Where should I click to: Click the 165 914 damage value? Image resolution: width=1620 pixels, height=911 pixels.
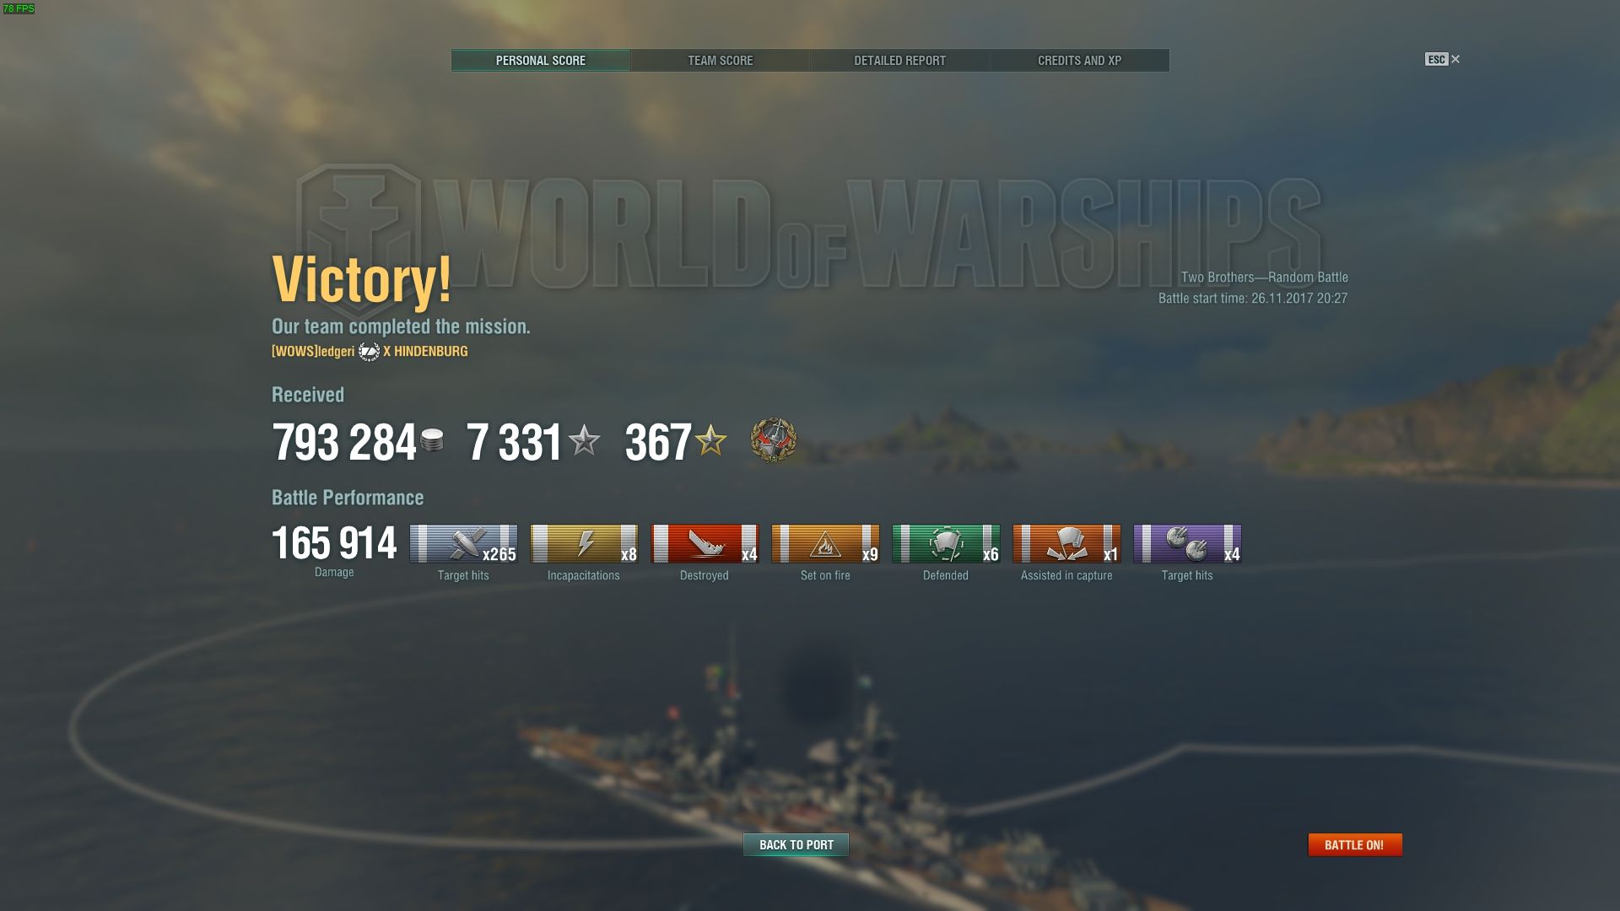tap(334, 543)
